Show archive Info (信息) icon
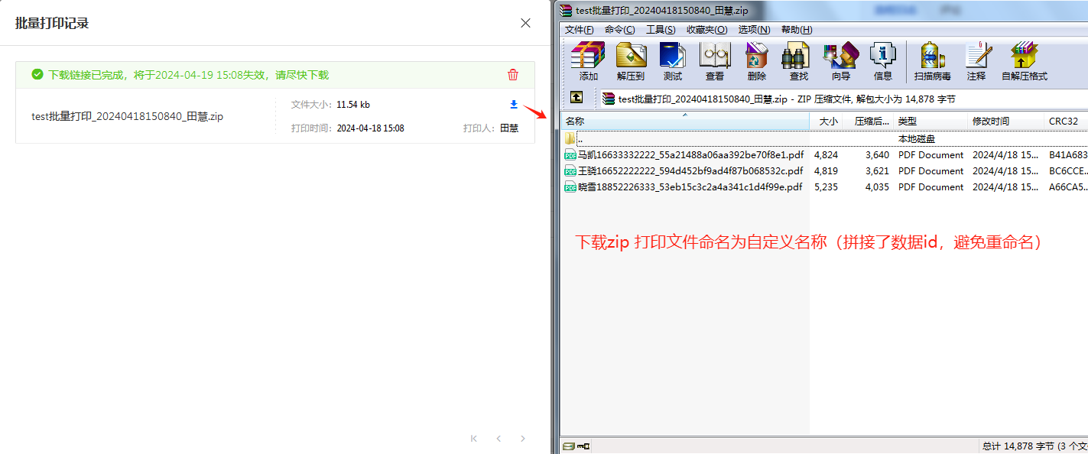 point(882,61)
